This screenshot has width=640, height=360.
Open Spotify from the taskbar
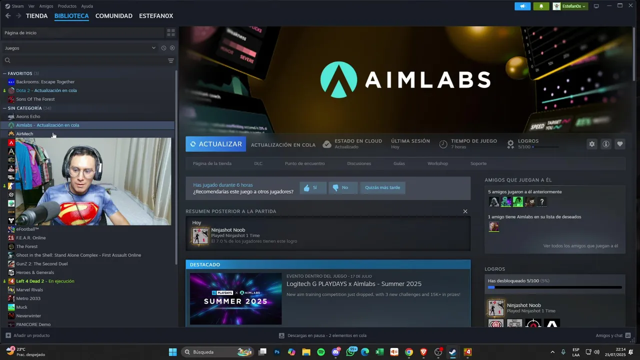321,352
